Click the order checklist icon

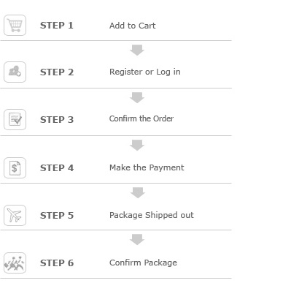pyautogui.click(x=15, y=119)
